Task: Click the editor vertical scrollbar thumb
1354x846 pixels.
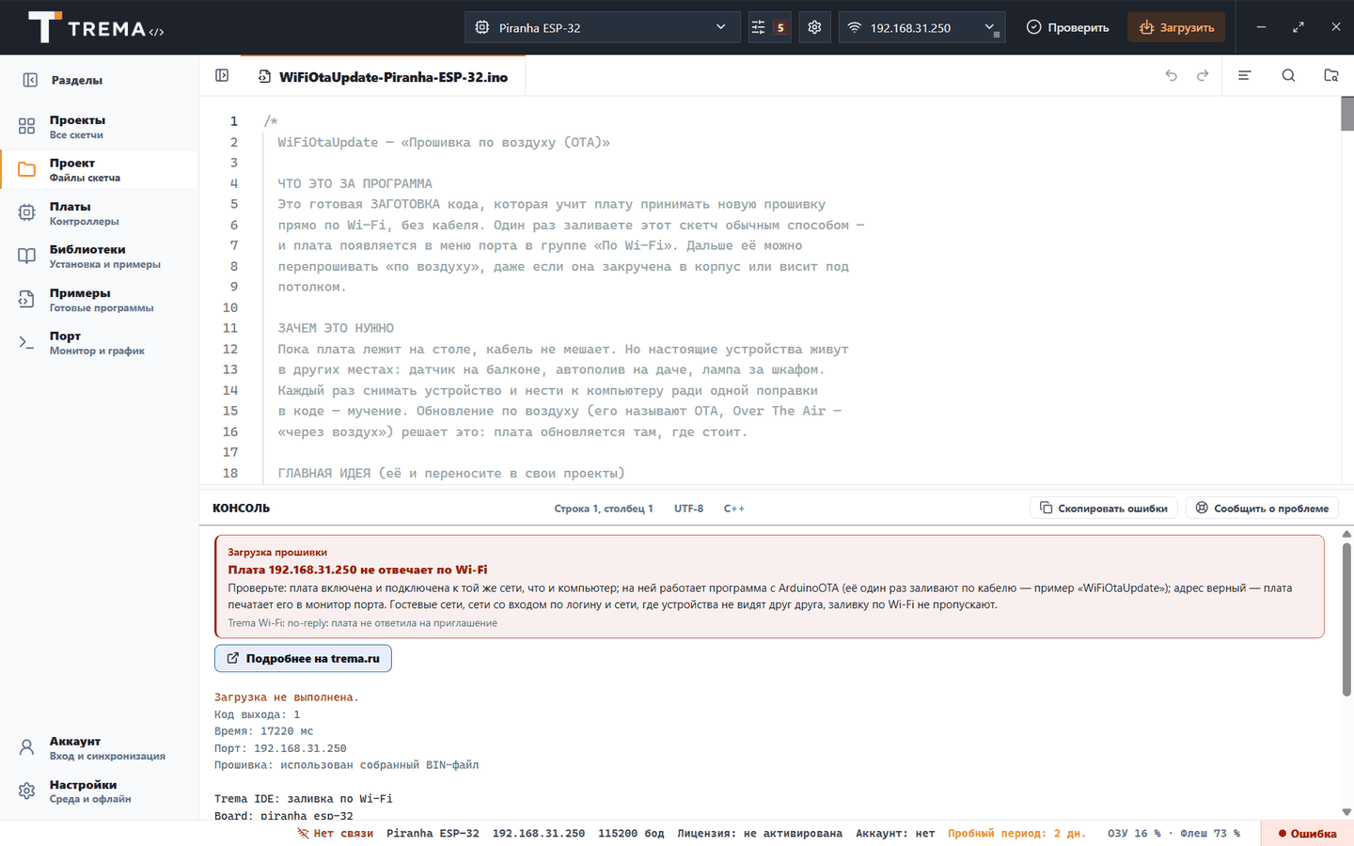Action: click(x=1346, y=114)
